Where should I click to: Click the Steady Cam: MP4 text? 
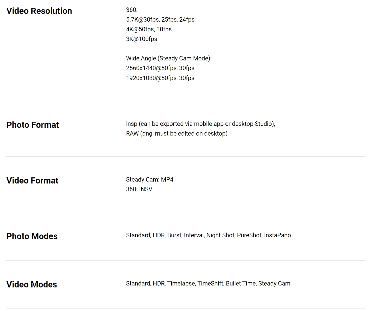[x=150, y=180]
